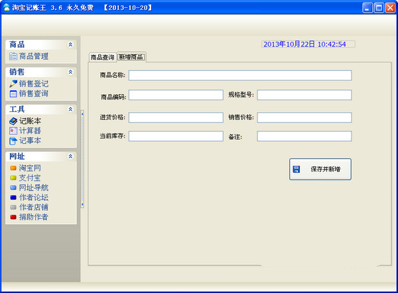Viewport: 398px width, 293px height.
Task: Maximize the 淘宝记账王 window
Action: coord(379,7)
